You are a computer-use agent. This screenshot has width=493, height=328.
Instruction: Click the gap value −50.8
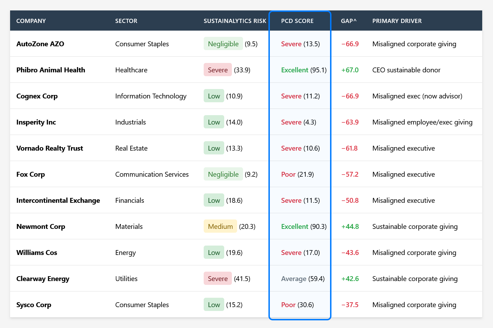350,200
